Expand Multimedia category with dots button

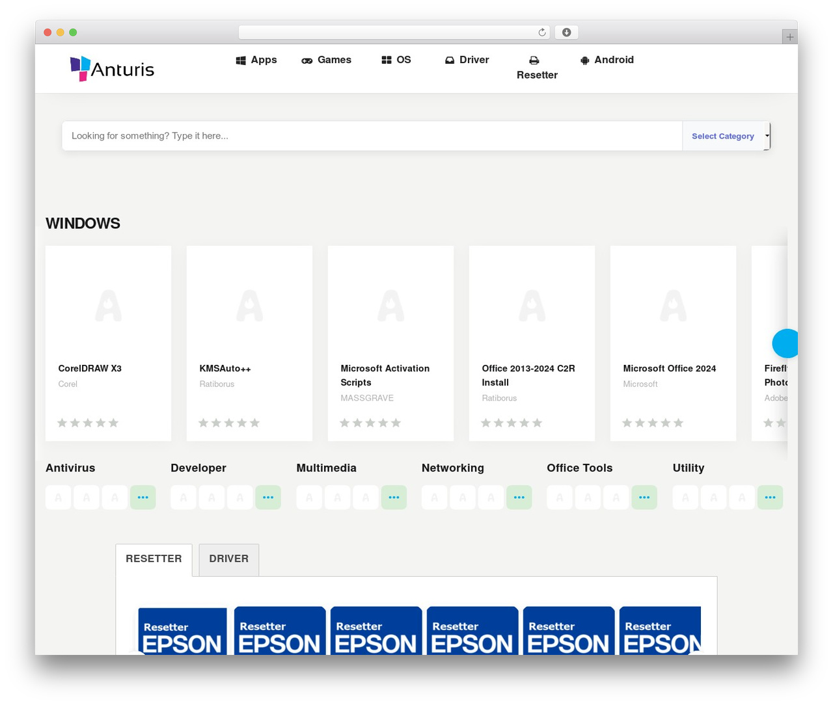coord(394,498)
